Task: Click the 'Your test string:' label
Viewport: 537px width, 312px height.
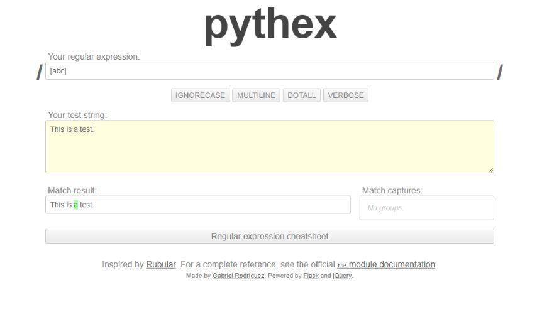Action: click(x=77, y=115)
